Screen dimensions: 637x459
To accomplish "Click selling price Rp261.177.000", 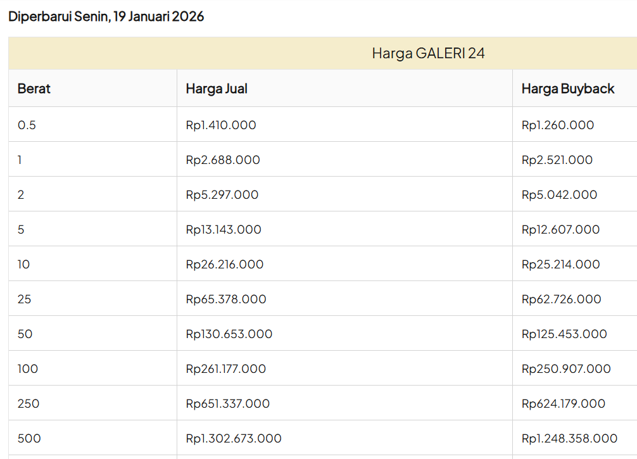I will pyautogui.click(x=226, y=369).
